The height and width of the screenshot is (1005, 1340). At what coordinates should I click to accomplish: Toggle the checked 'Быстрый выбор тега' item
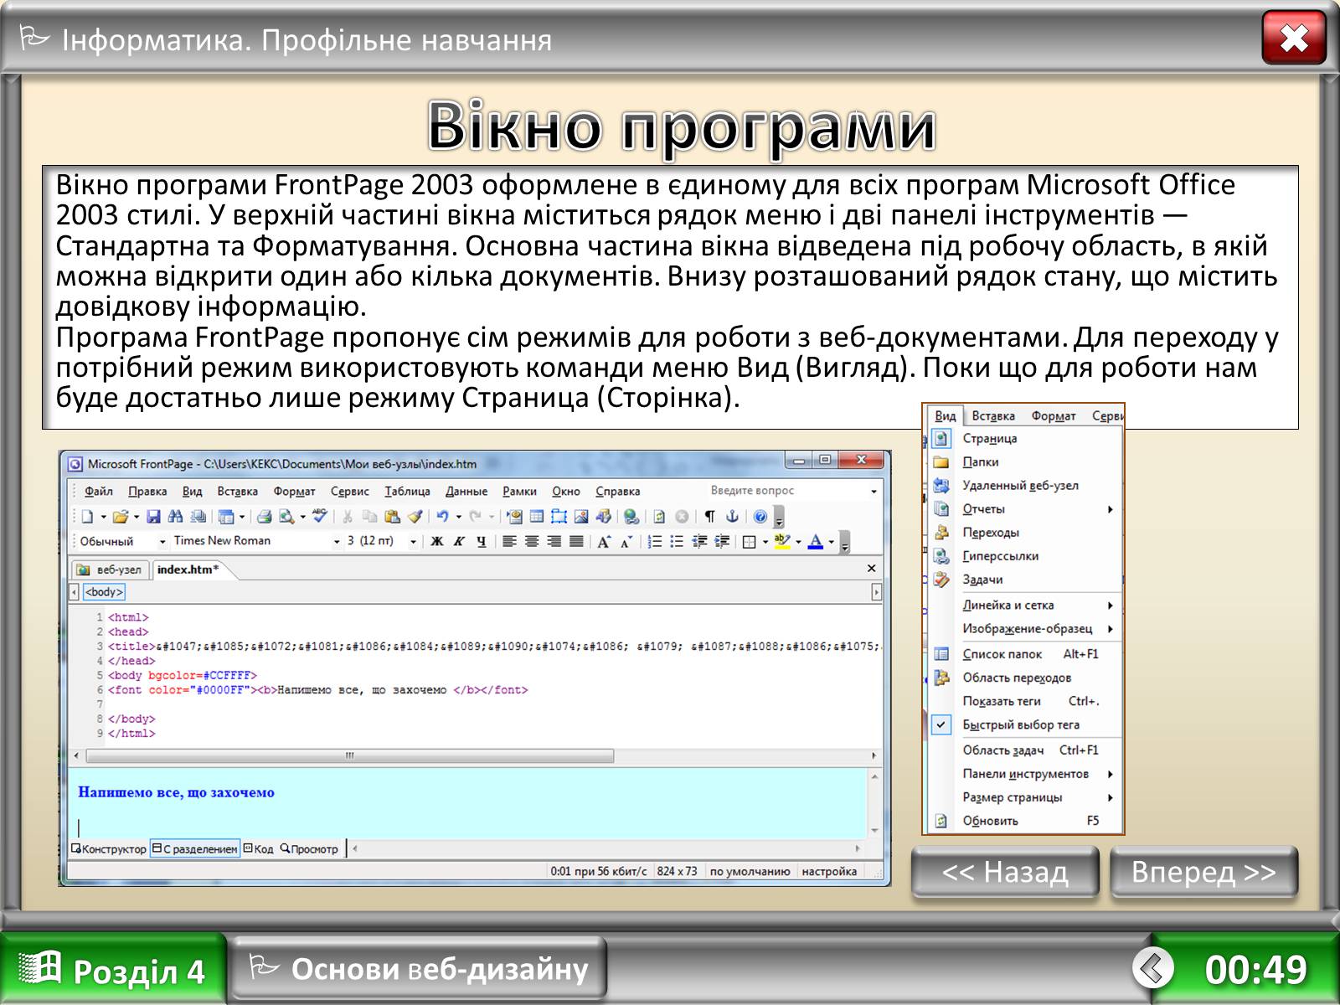click(x=1020, y=725)
